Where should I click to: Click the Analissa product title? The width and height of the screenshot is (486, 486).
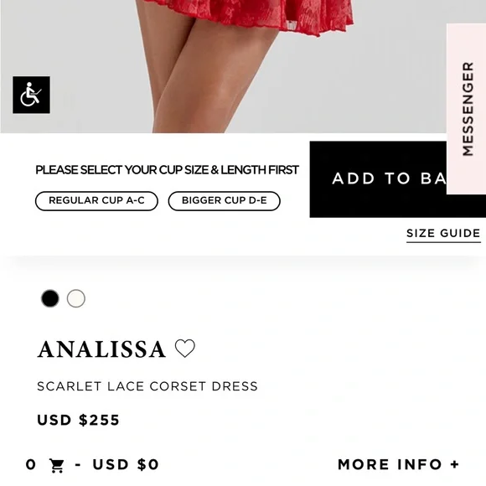[x=101, y=349]
